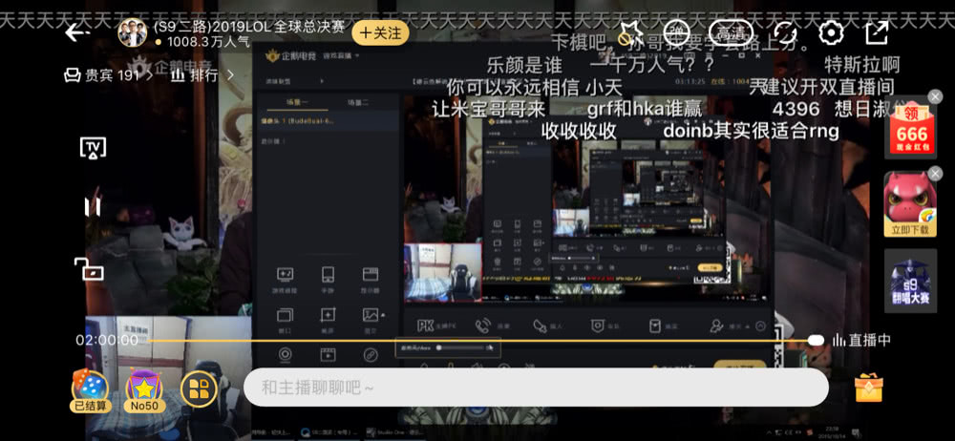Screen dimensions: 955x441
Task: Tap the 立即下载 game ad
Action: click(x=910, y=204)
